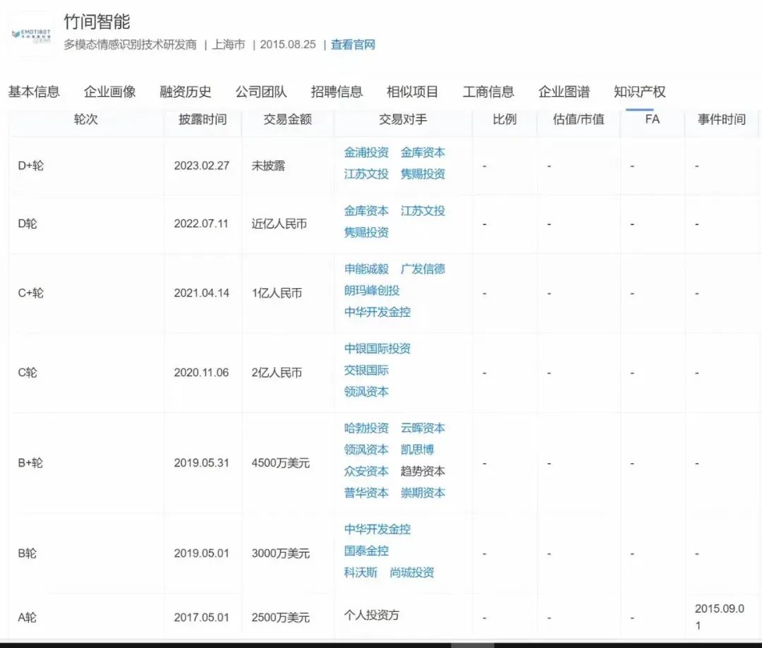This screenshot has height=648, width=762.
Task: Open the 查看官网 link
Action: click(353, 44)
